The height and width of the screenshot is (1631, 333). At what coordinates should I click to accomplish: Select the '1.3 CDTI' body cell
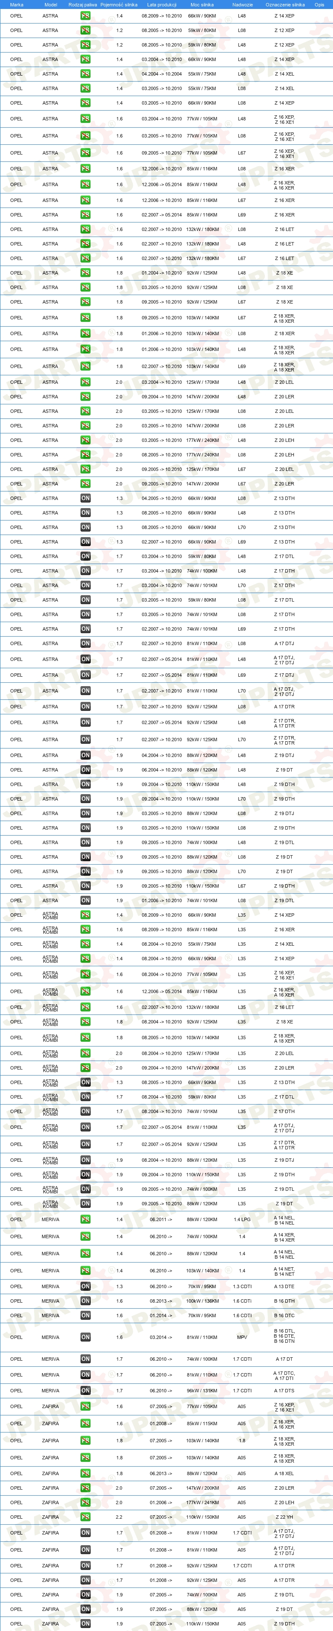coord(242,1286)
